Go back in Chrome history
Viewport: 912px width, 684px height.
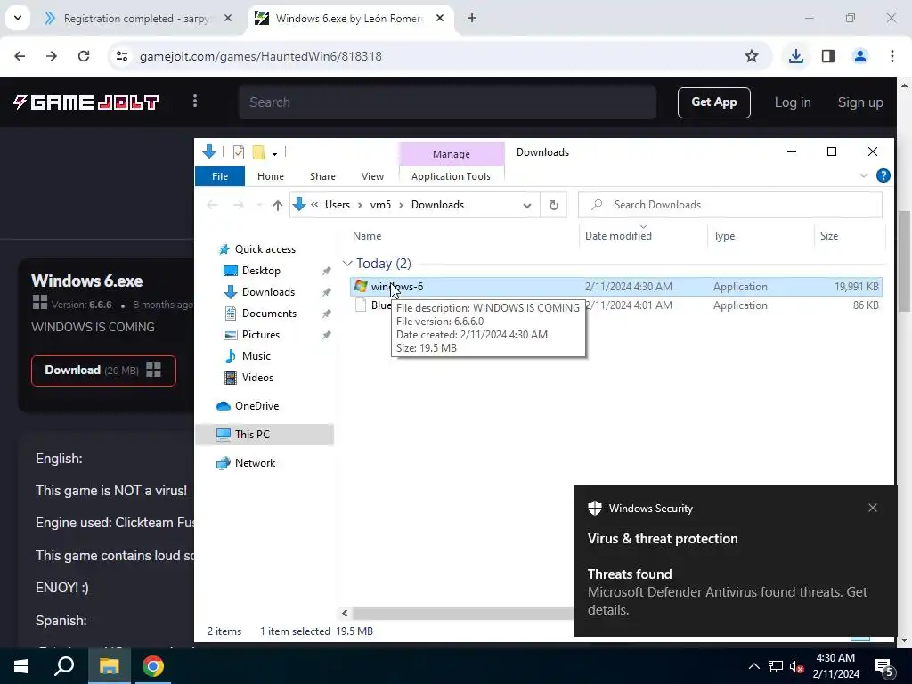click(x=20, y=56)
